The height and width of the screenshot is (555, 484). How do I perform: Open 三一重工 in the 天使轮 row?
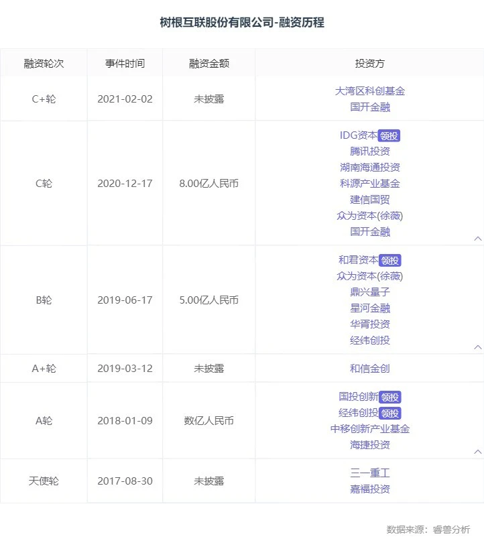370,473
